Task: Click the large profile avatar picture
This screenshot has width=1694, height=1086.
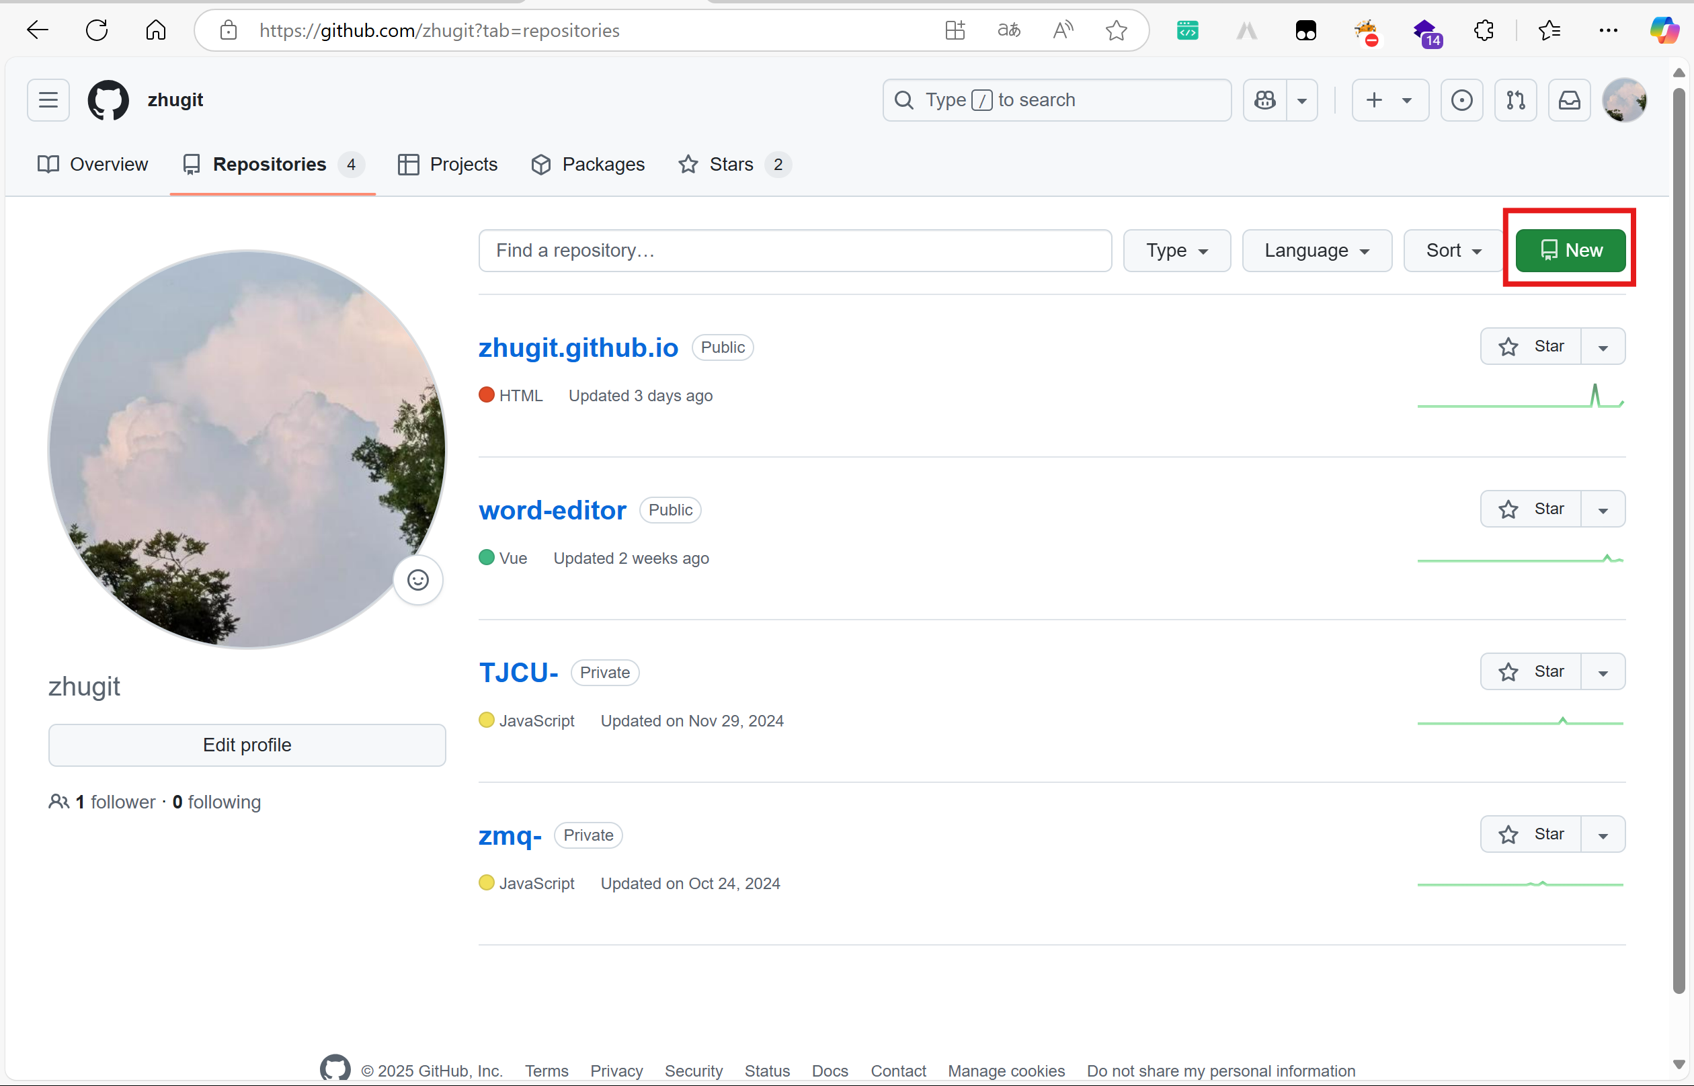Action: [247, 449]
